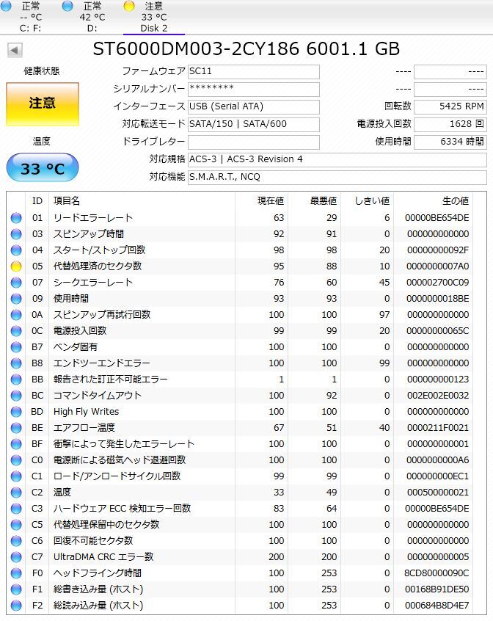Click the blue status icon for ID 03
The image size is (493, 621).
(16, 234)
